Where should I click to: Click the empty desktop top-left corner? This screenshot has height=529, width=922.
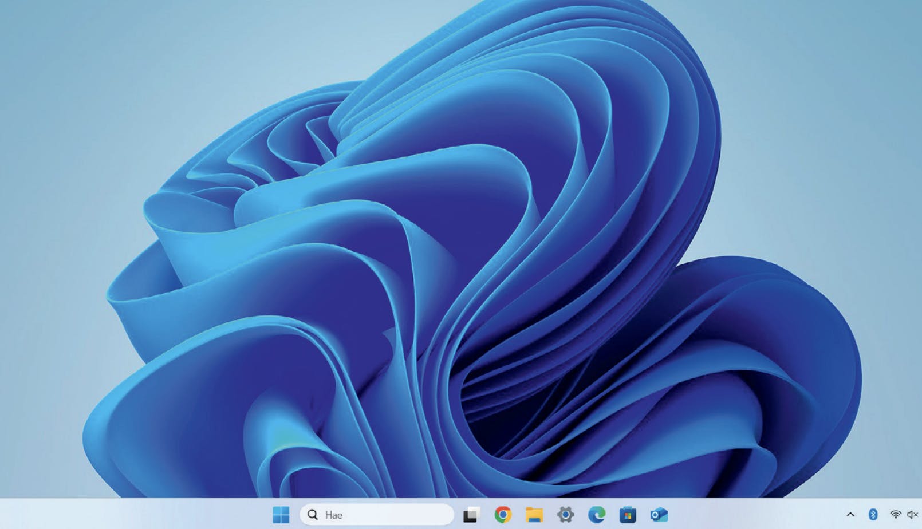point(23,23)
